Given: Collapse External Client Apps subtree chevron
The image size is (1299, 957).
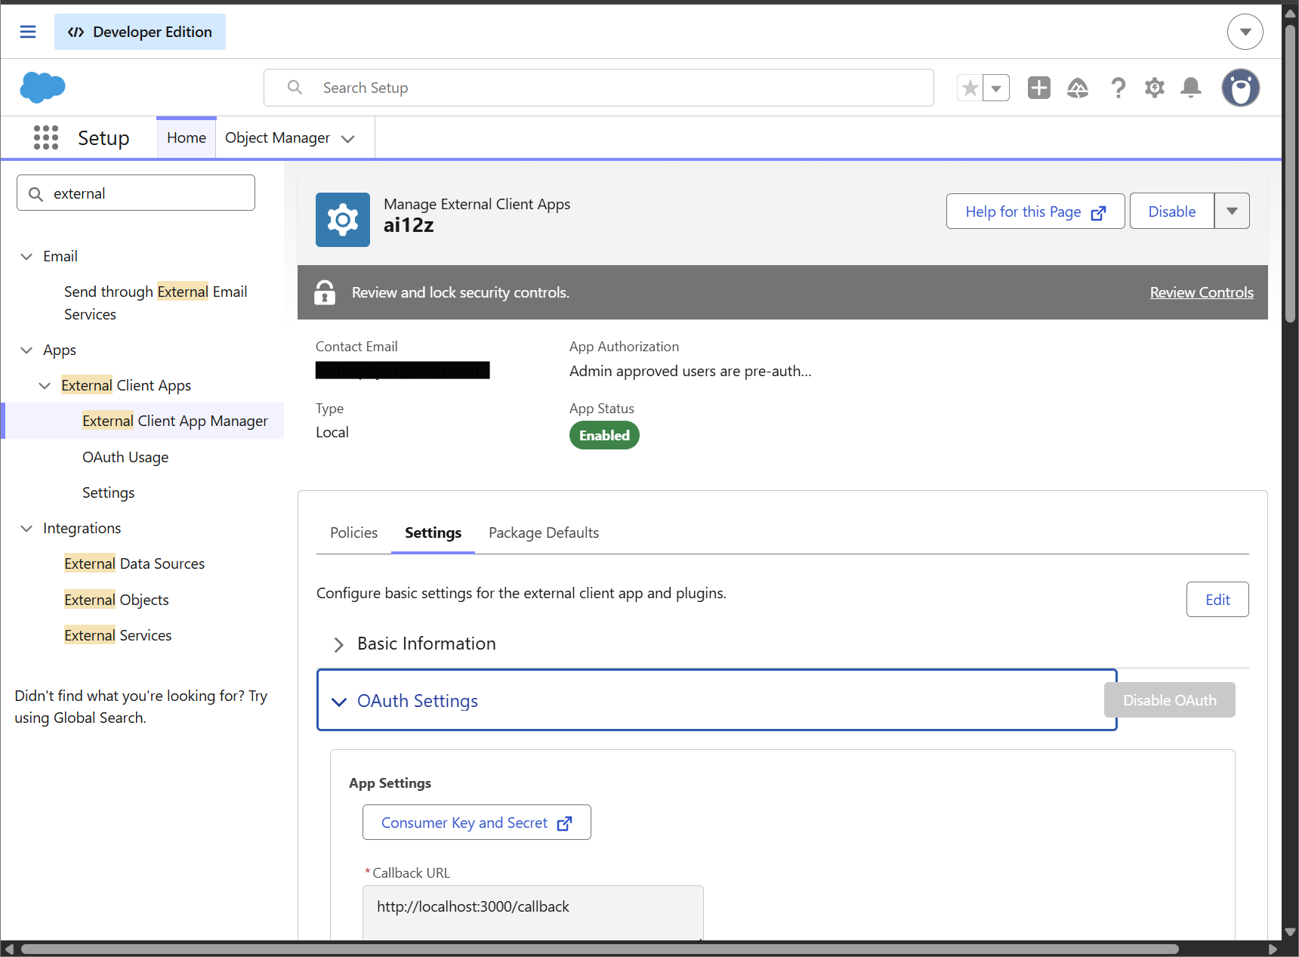Looking at the screenshot, I should (45, 385).
